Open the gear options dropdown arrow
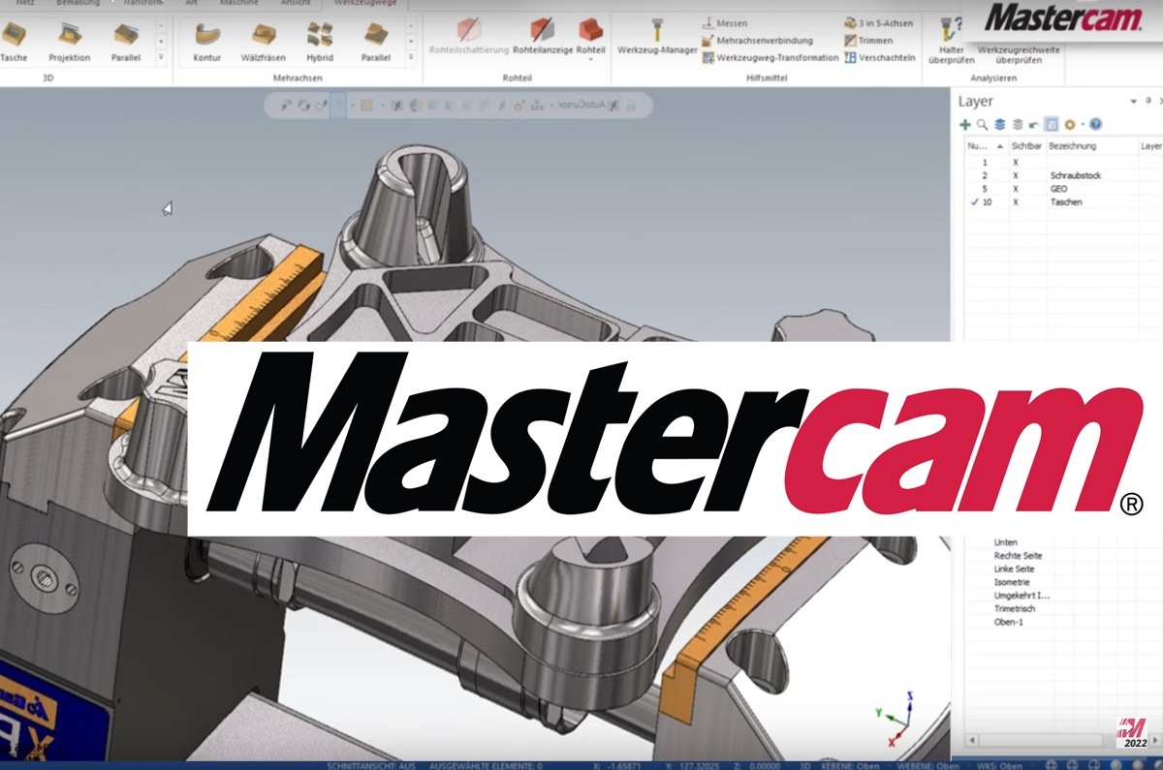This screenshot has height=770, width=1163. 1082,125
